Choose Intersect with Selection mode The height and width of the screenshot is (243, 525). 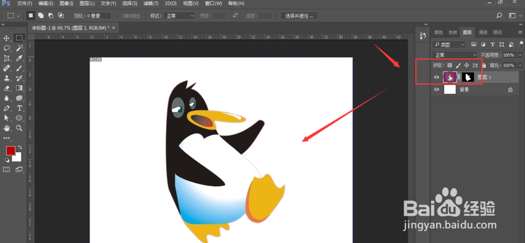coord(60,15)
